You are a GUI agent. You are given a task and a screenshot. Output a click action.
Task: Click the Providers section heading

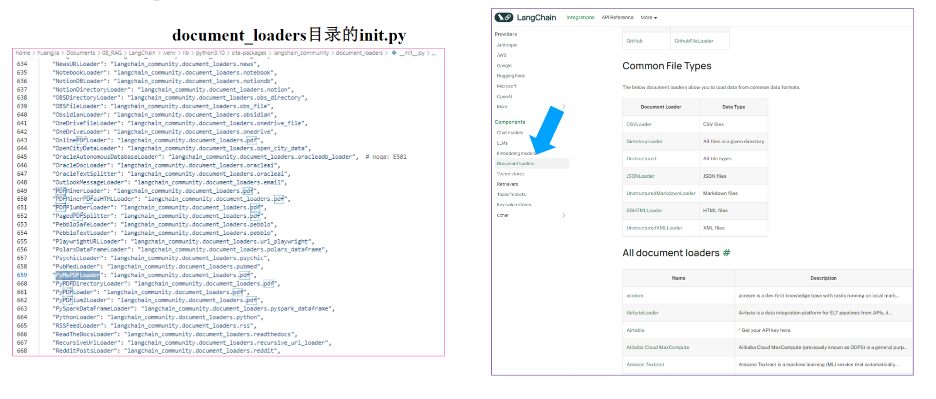(505, 34)
